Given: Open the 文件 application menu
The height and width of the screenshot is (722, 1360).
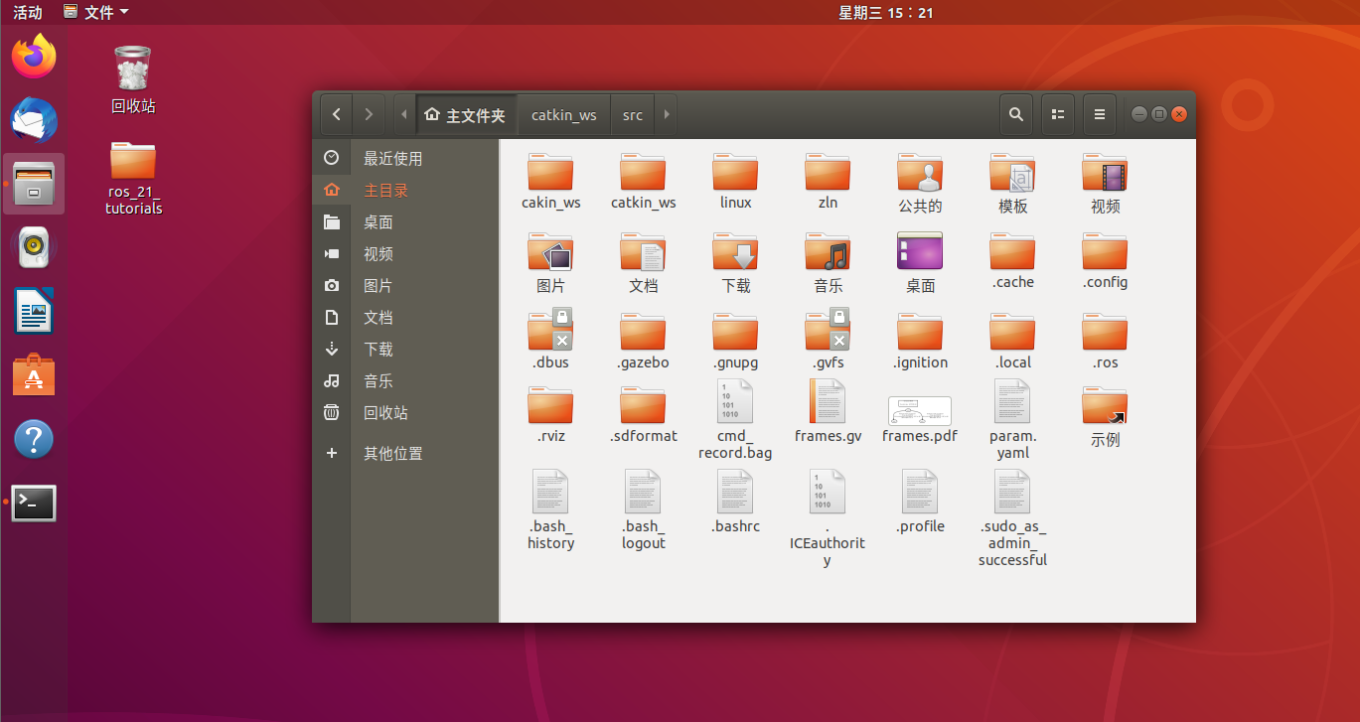Looking at the screenshot, I should (95, 13).
